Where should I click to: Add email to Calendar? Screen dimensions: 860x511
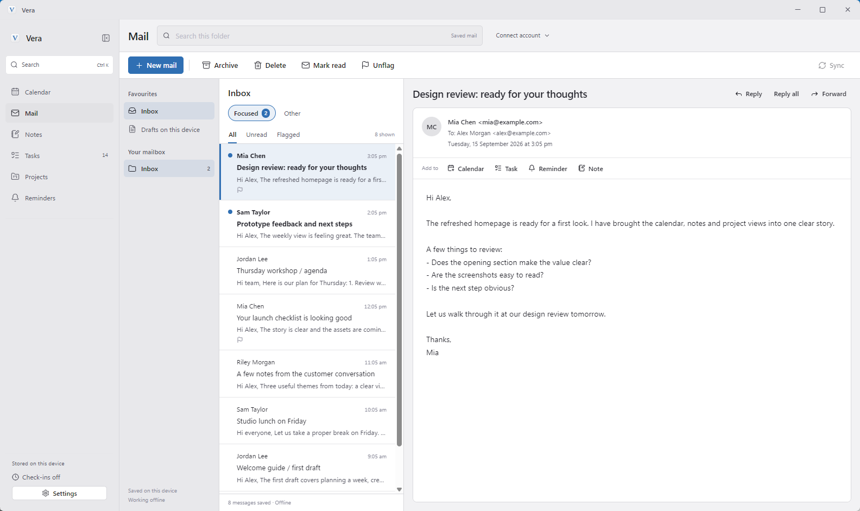coord(465,169)
